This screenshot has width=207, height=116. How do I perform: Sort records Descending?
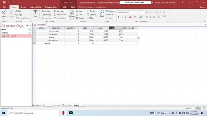(x=45, y=15)
